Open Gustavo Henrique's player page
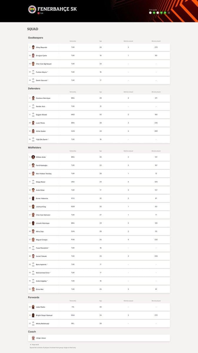The image size is (198, 353). [43, 98]
